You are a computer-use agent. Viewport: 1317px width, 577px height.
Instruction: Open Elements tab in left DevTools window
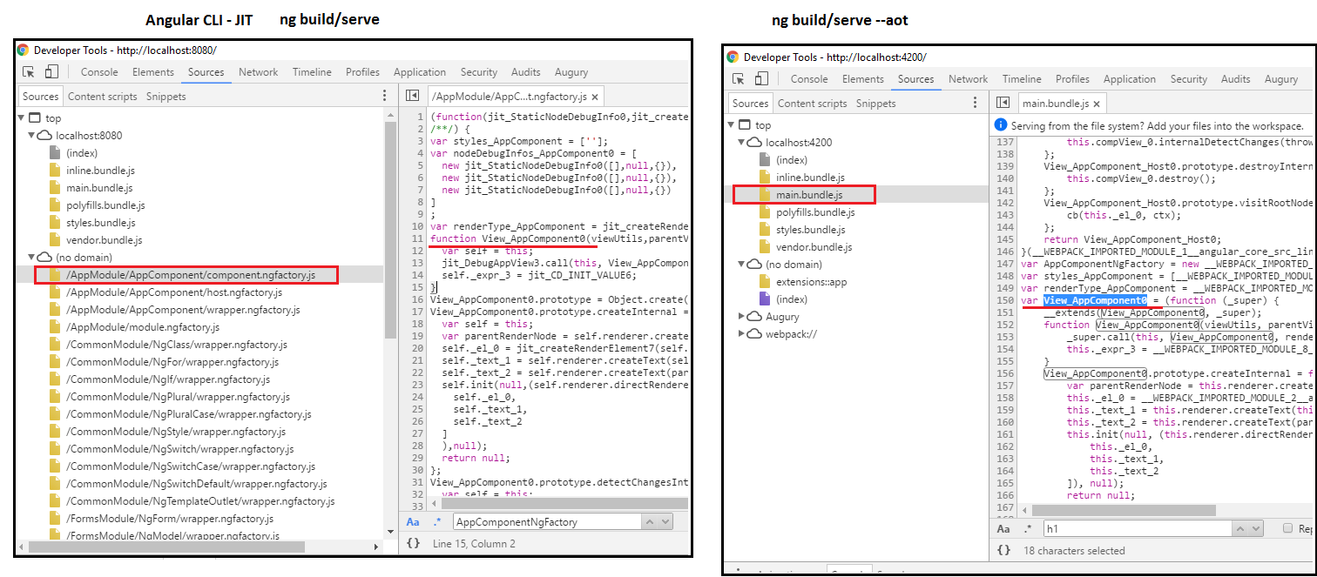(152, 72)
